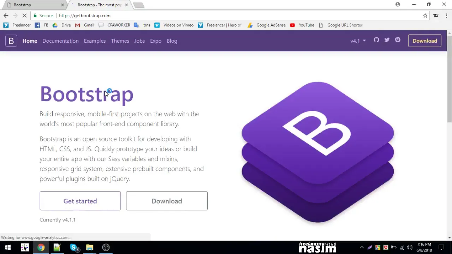
Task: Click the network icon in system tray
Action: pos(402,248)
